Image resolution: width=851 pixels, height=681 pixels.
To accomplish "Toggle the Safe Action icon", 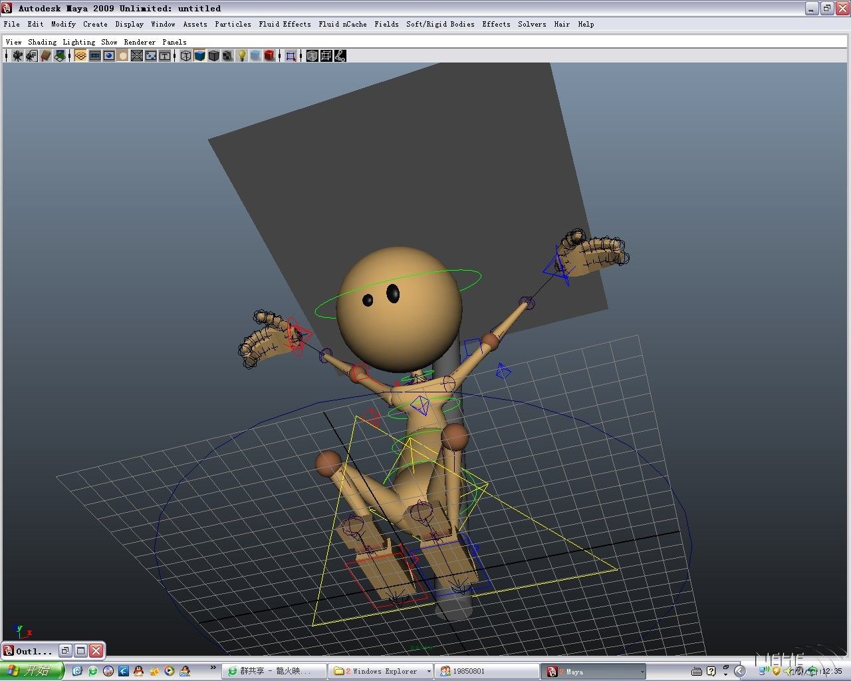I will pos(150,56).
